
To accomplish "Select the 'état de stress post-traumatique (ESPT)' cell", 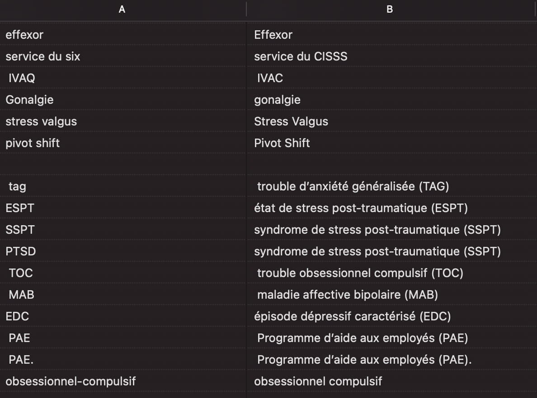I will (x=361, y=208).
